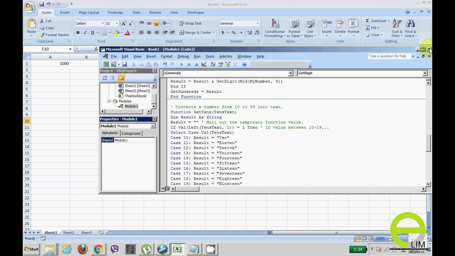Toggle Underline formatting in the ribbon
The image size is (455, 256).
point(93,33)
